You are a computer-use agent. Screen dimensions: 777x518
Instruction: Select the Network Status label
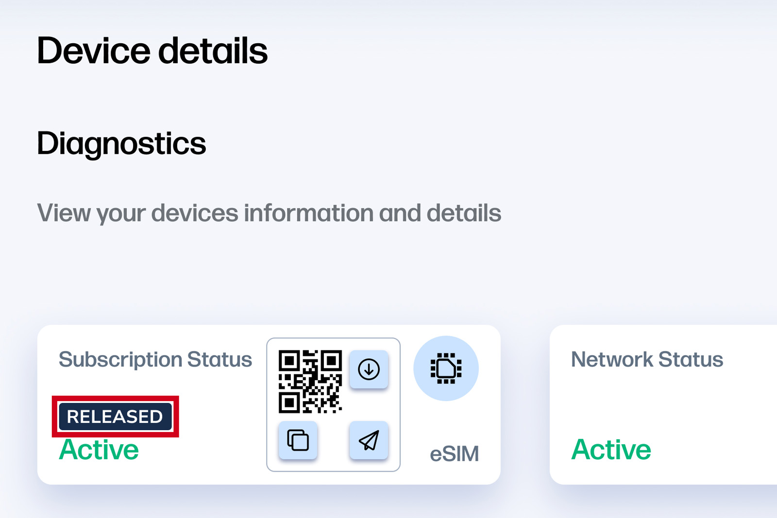pyautogui.click(x=647, y=360)
